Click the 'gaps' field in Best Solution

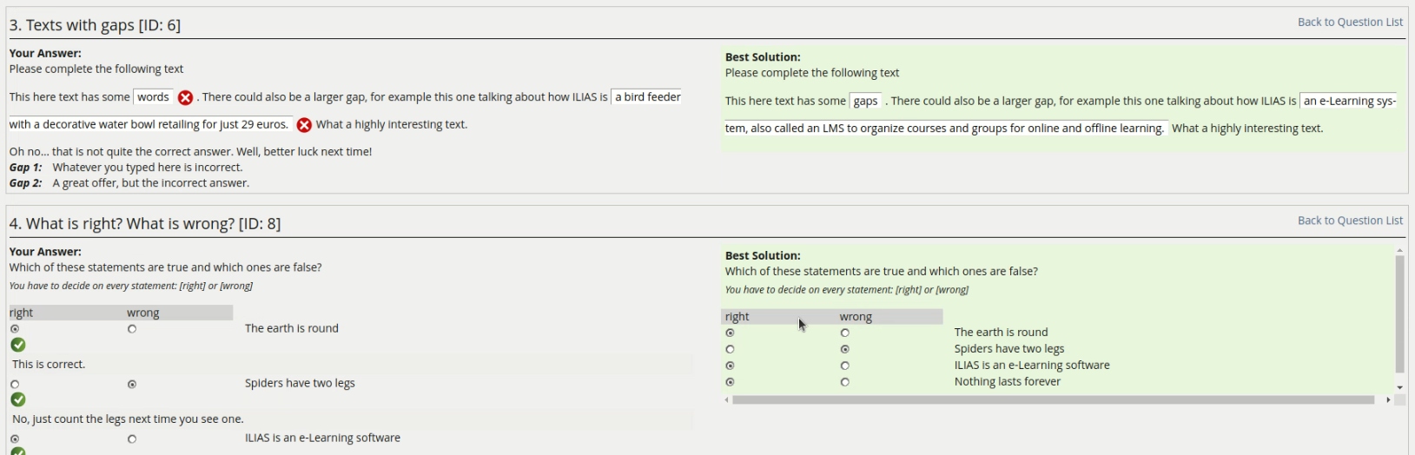click(865, 102)
